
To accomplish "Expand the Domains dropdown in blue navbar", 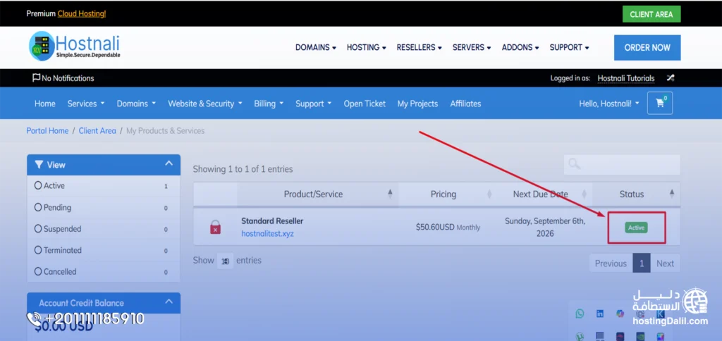I will click(x=136, y=104).
